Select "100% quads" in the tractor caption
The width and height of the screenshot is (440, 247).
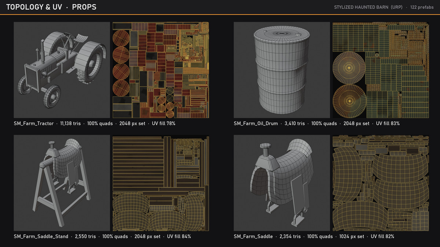tap(100, 124)
